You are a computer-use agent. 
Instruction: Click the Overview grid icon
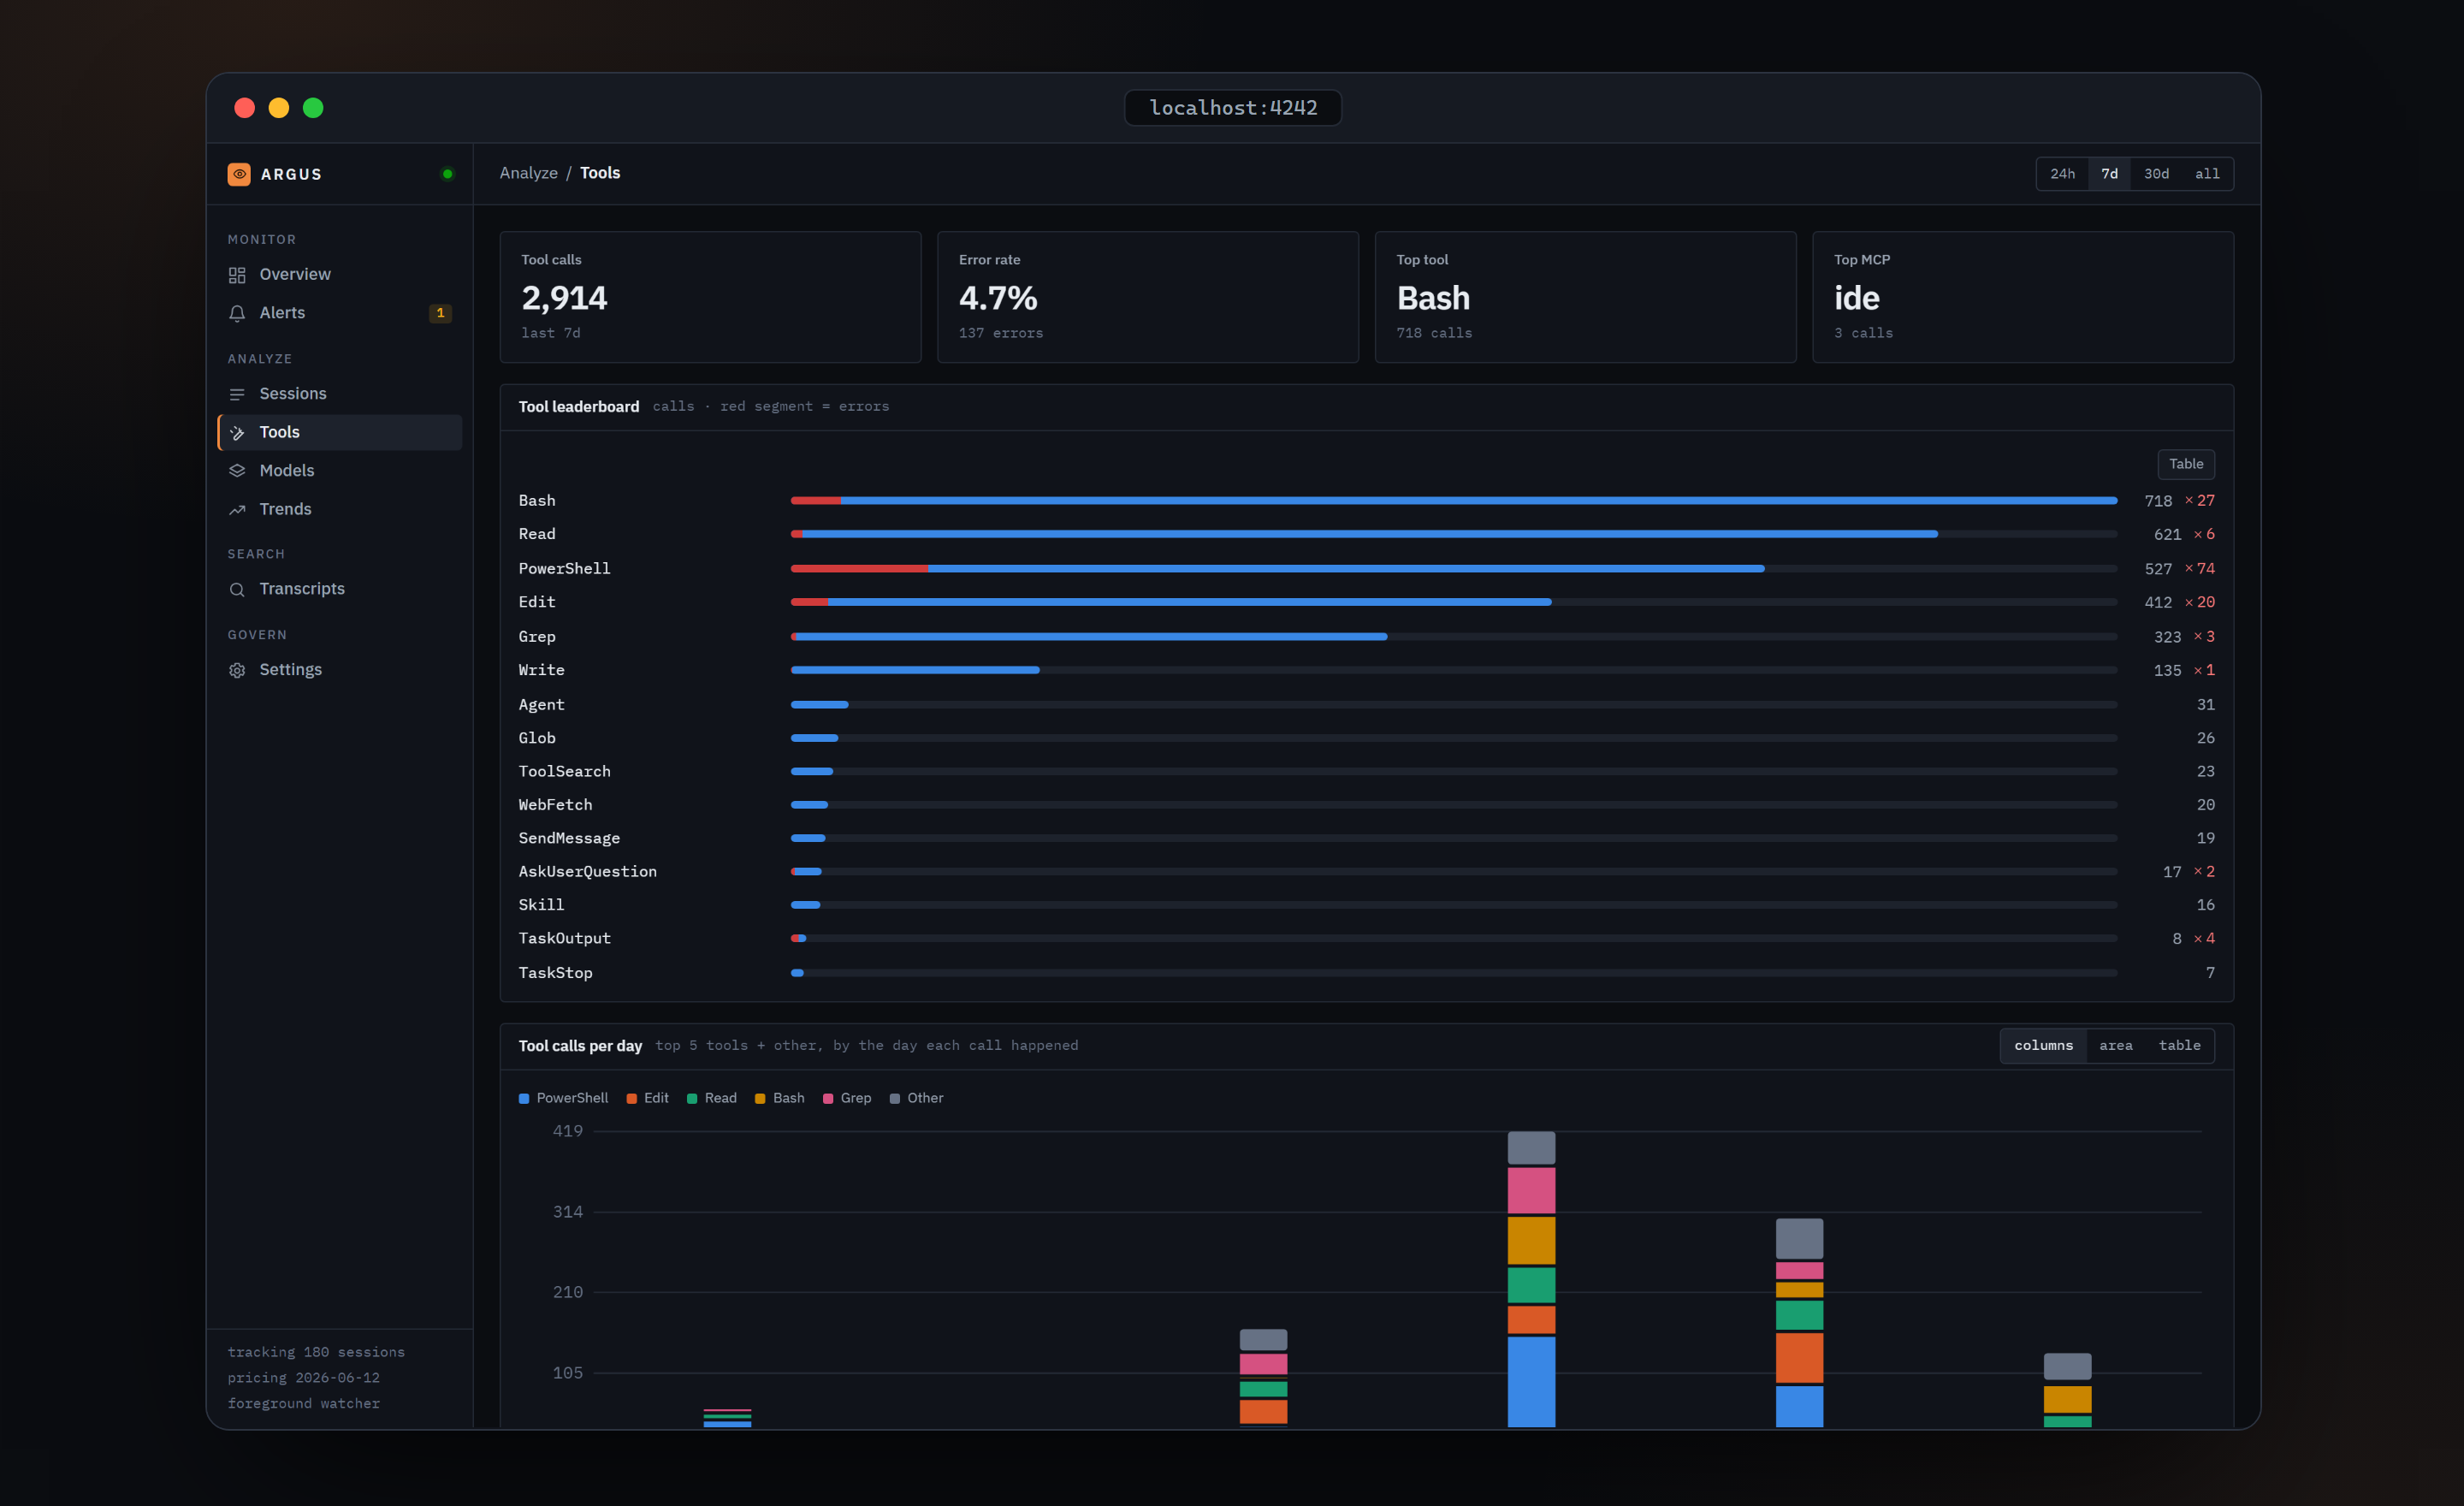(237, 275)
